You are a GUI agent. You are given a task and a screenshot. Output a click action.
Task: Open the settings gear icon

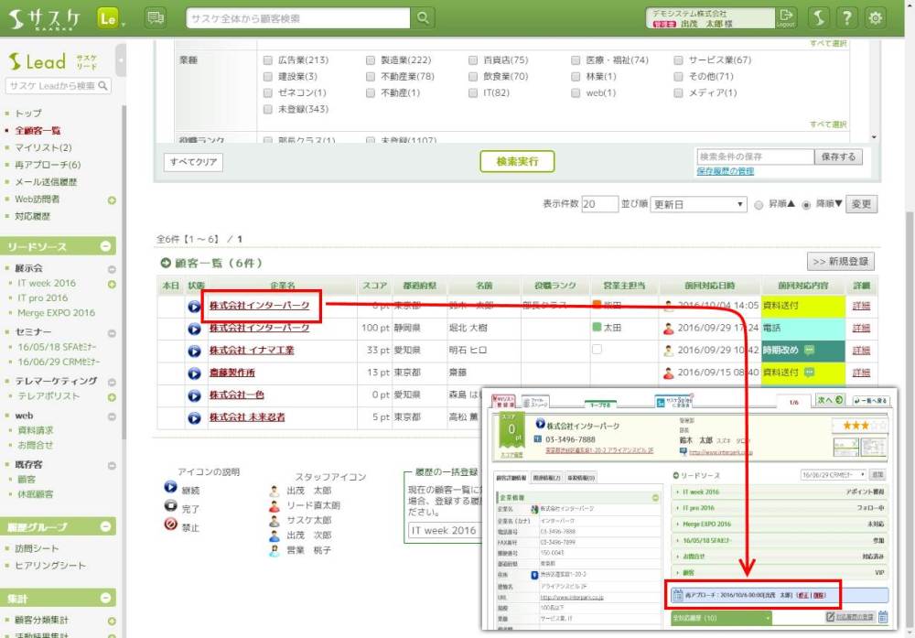pos(876,18)
